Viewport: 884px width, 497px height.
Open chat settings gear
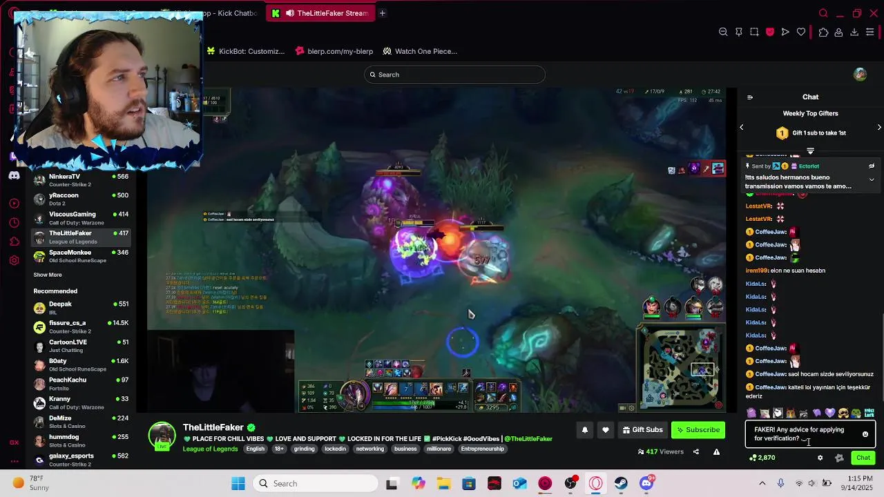tap(820, 458)
